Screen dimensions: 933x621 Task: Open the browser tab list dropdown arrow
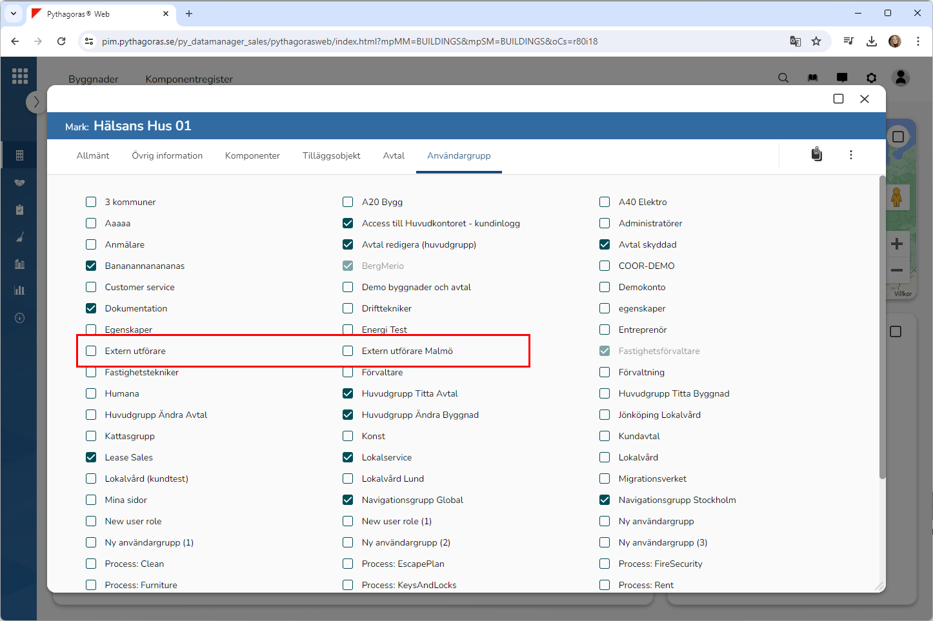[14, 14]
